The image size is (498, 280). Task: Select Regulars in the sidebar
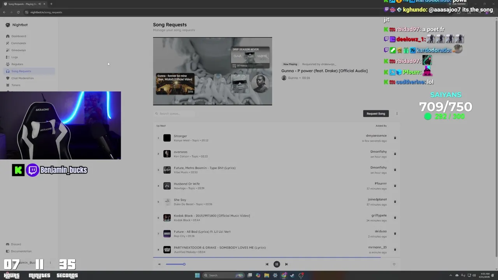click(17, 64)
